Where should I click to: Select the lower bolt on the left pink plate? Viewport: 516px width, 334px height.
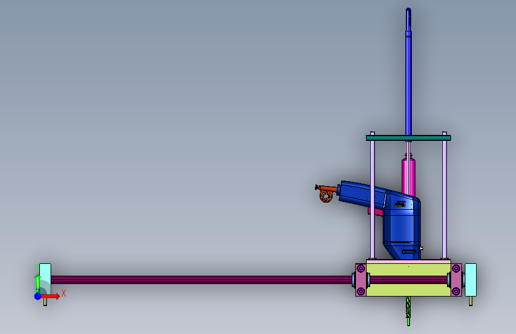(361, 291)
